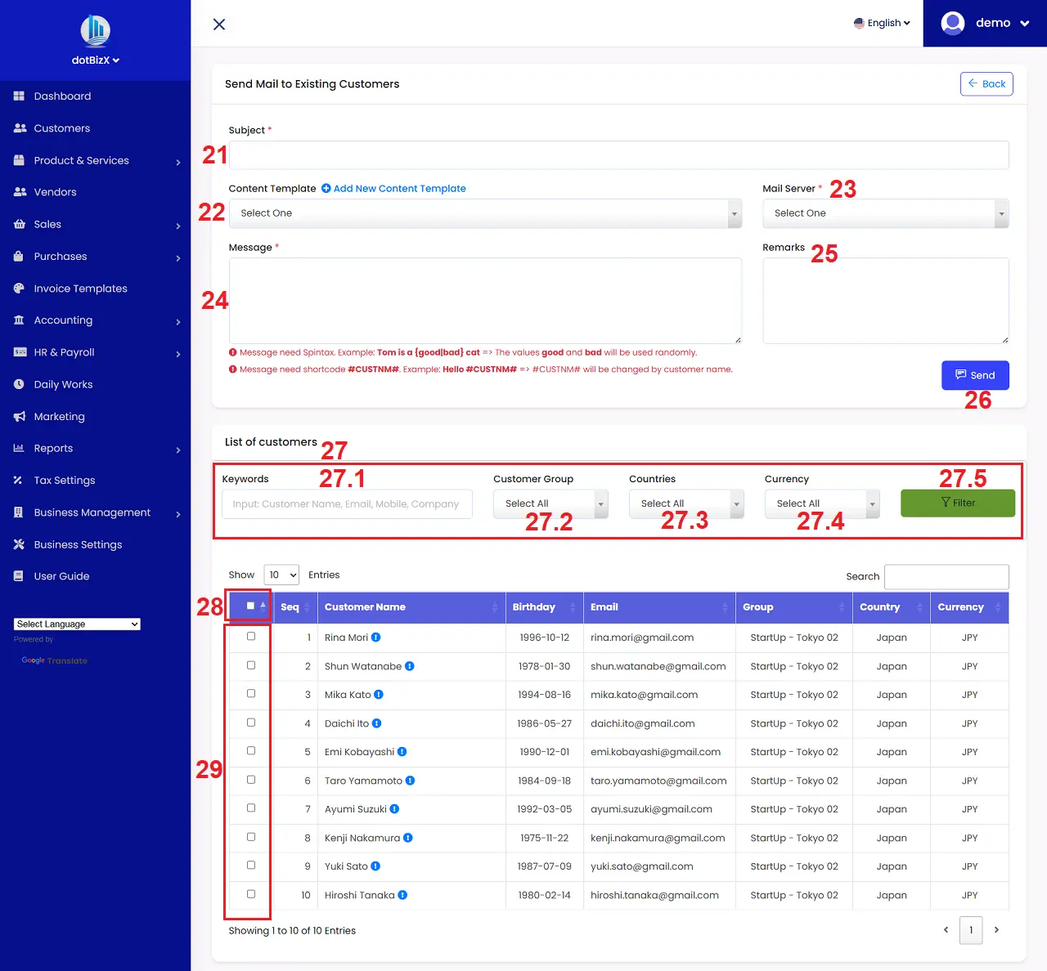This screenshot has height=971, width=1047.
Task: Expand the HR & Payroll menu
Action: click(64, 352)
